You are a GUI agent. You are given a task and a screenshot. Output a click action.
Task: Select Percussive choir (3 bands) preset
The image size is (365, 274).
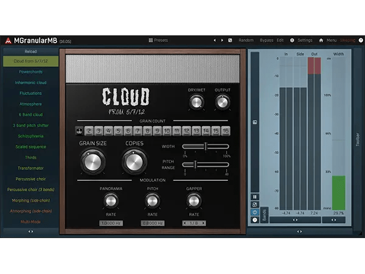[x=31, y=189]
